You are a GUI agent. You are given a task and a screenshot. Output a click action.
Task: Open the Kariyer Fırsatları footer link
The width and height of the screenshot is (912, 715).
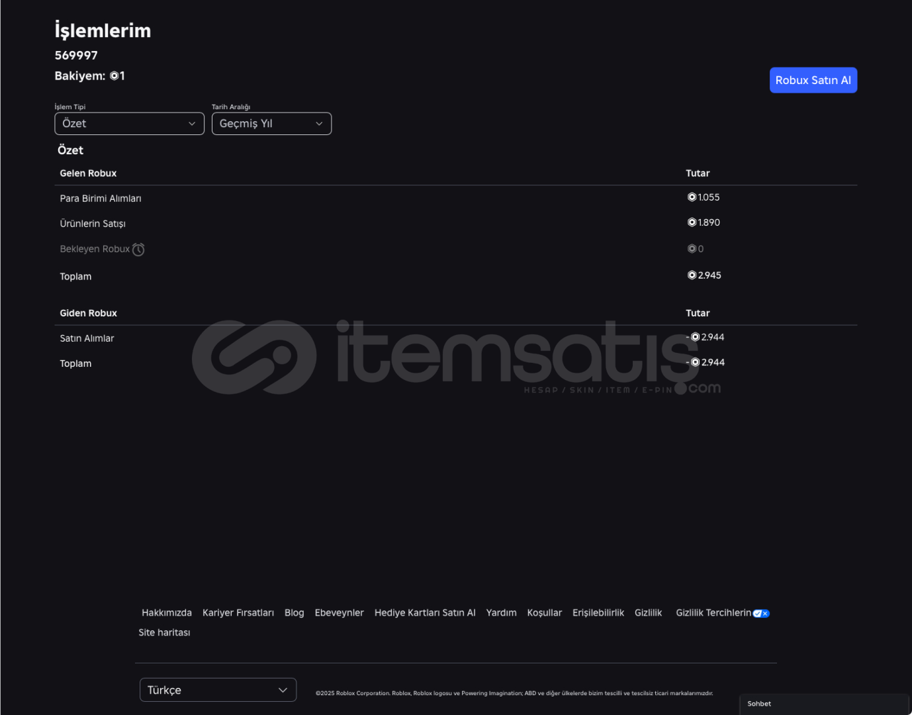pos(238,613)
